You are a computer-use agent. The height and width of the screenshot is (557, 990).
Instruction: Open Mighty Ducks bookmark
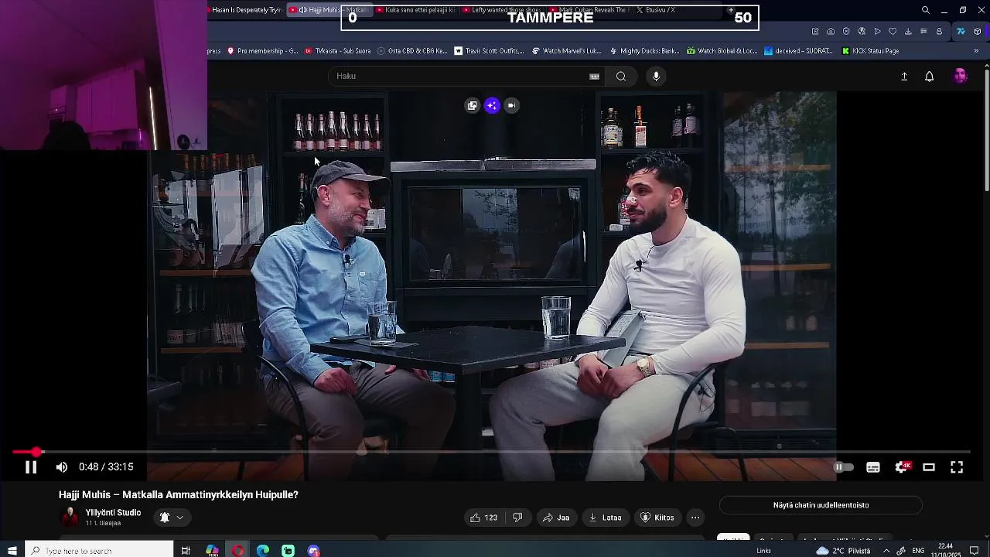(x=644, y=51)
